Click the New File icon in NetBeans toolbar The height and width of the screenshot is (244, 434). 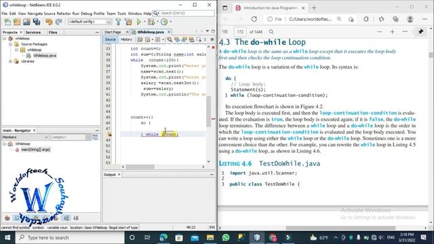coord(7,22)
